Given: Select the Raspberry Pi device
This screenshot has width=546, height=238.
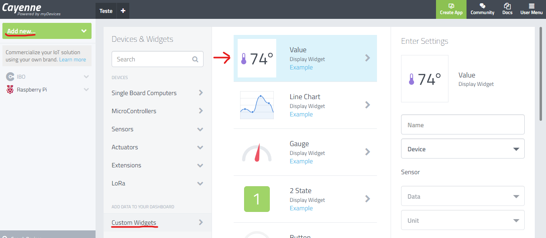Looking at the screenshot, I should pos(32,90).
